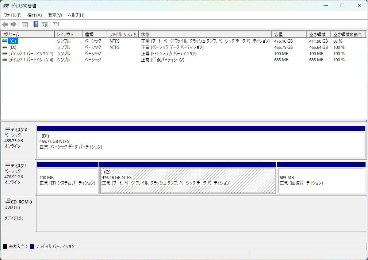Sort by the ファイル システム column header

(x=123, y=35)
